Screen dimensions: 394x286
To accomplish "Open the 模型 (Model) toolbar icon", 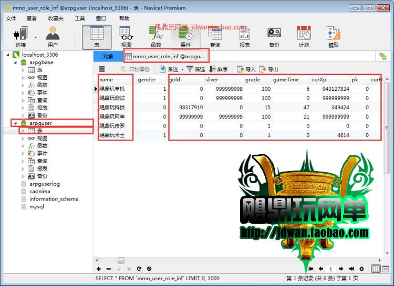I will tap(333, 36).
